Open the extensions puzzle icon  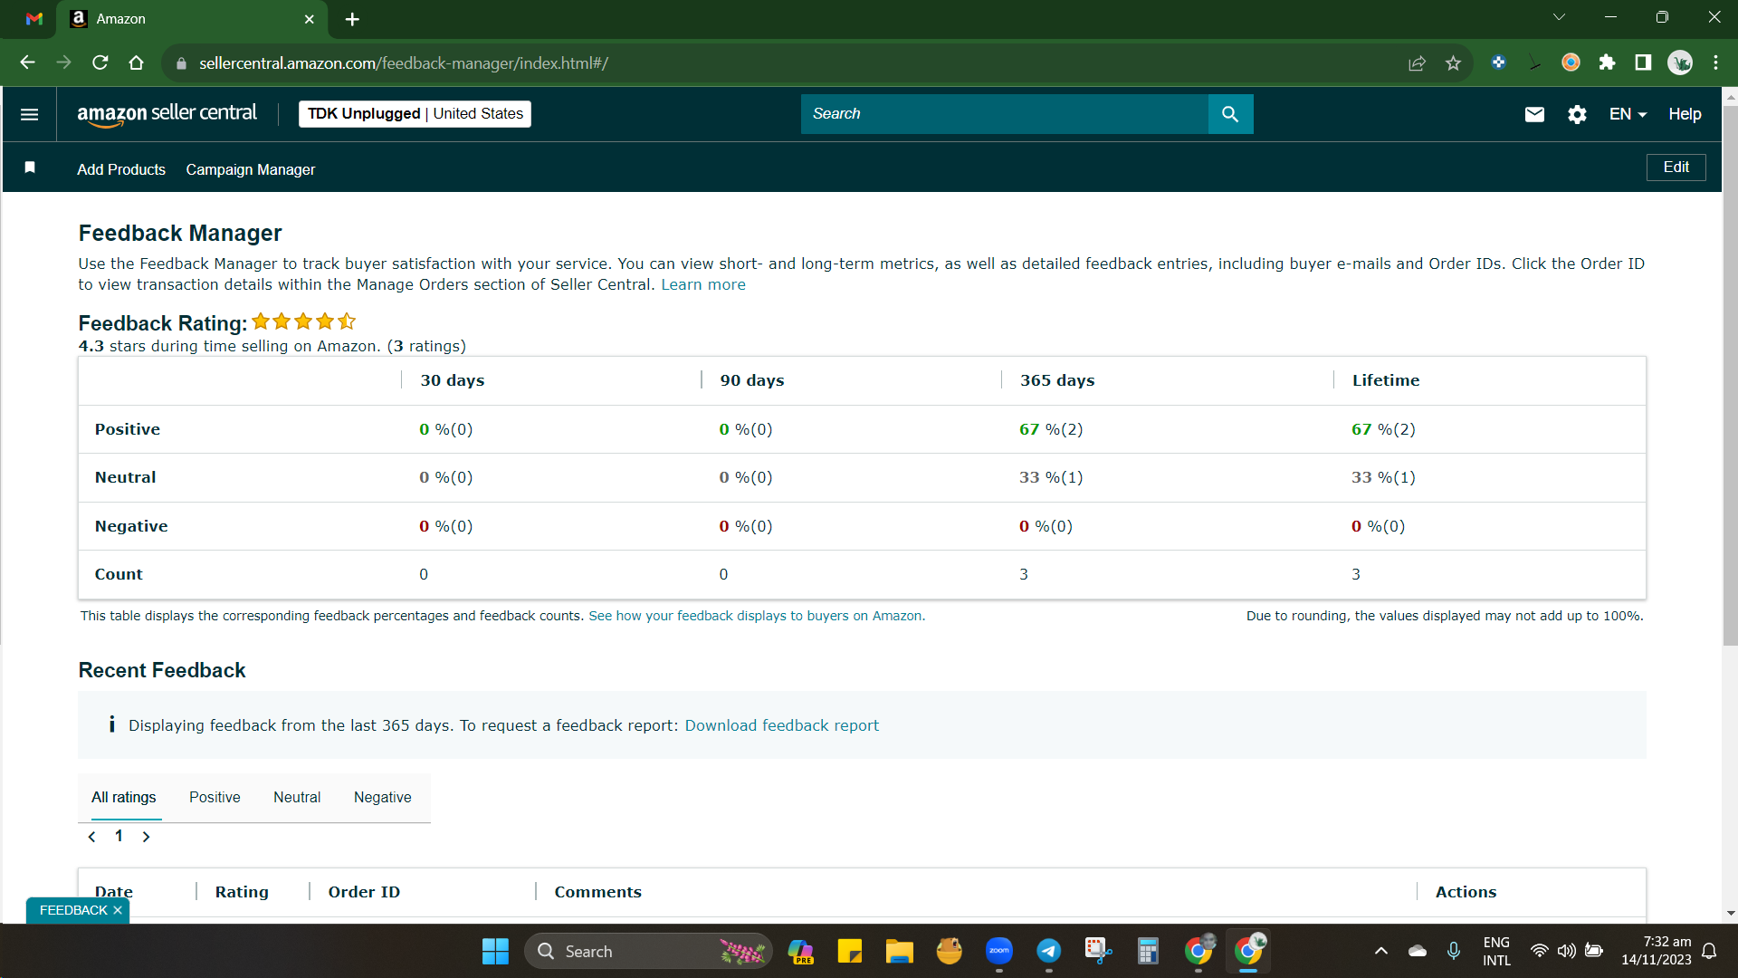click(x=1607, y=62)
